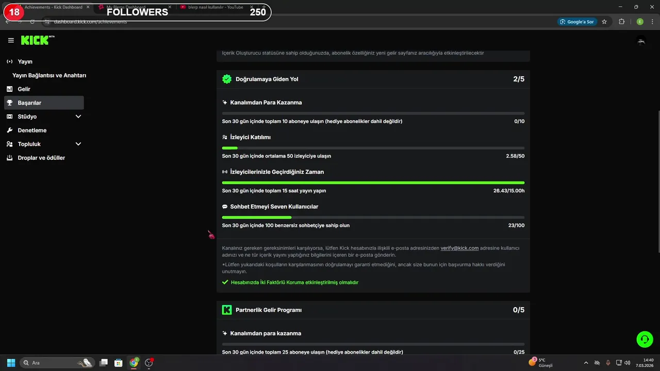
Task: Click the verify@kick.com email link
Action: click(459, 248)
